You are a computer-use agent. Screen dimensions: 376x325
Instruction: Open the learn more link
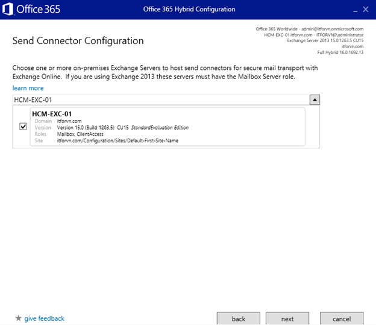28,88
